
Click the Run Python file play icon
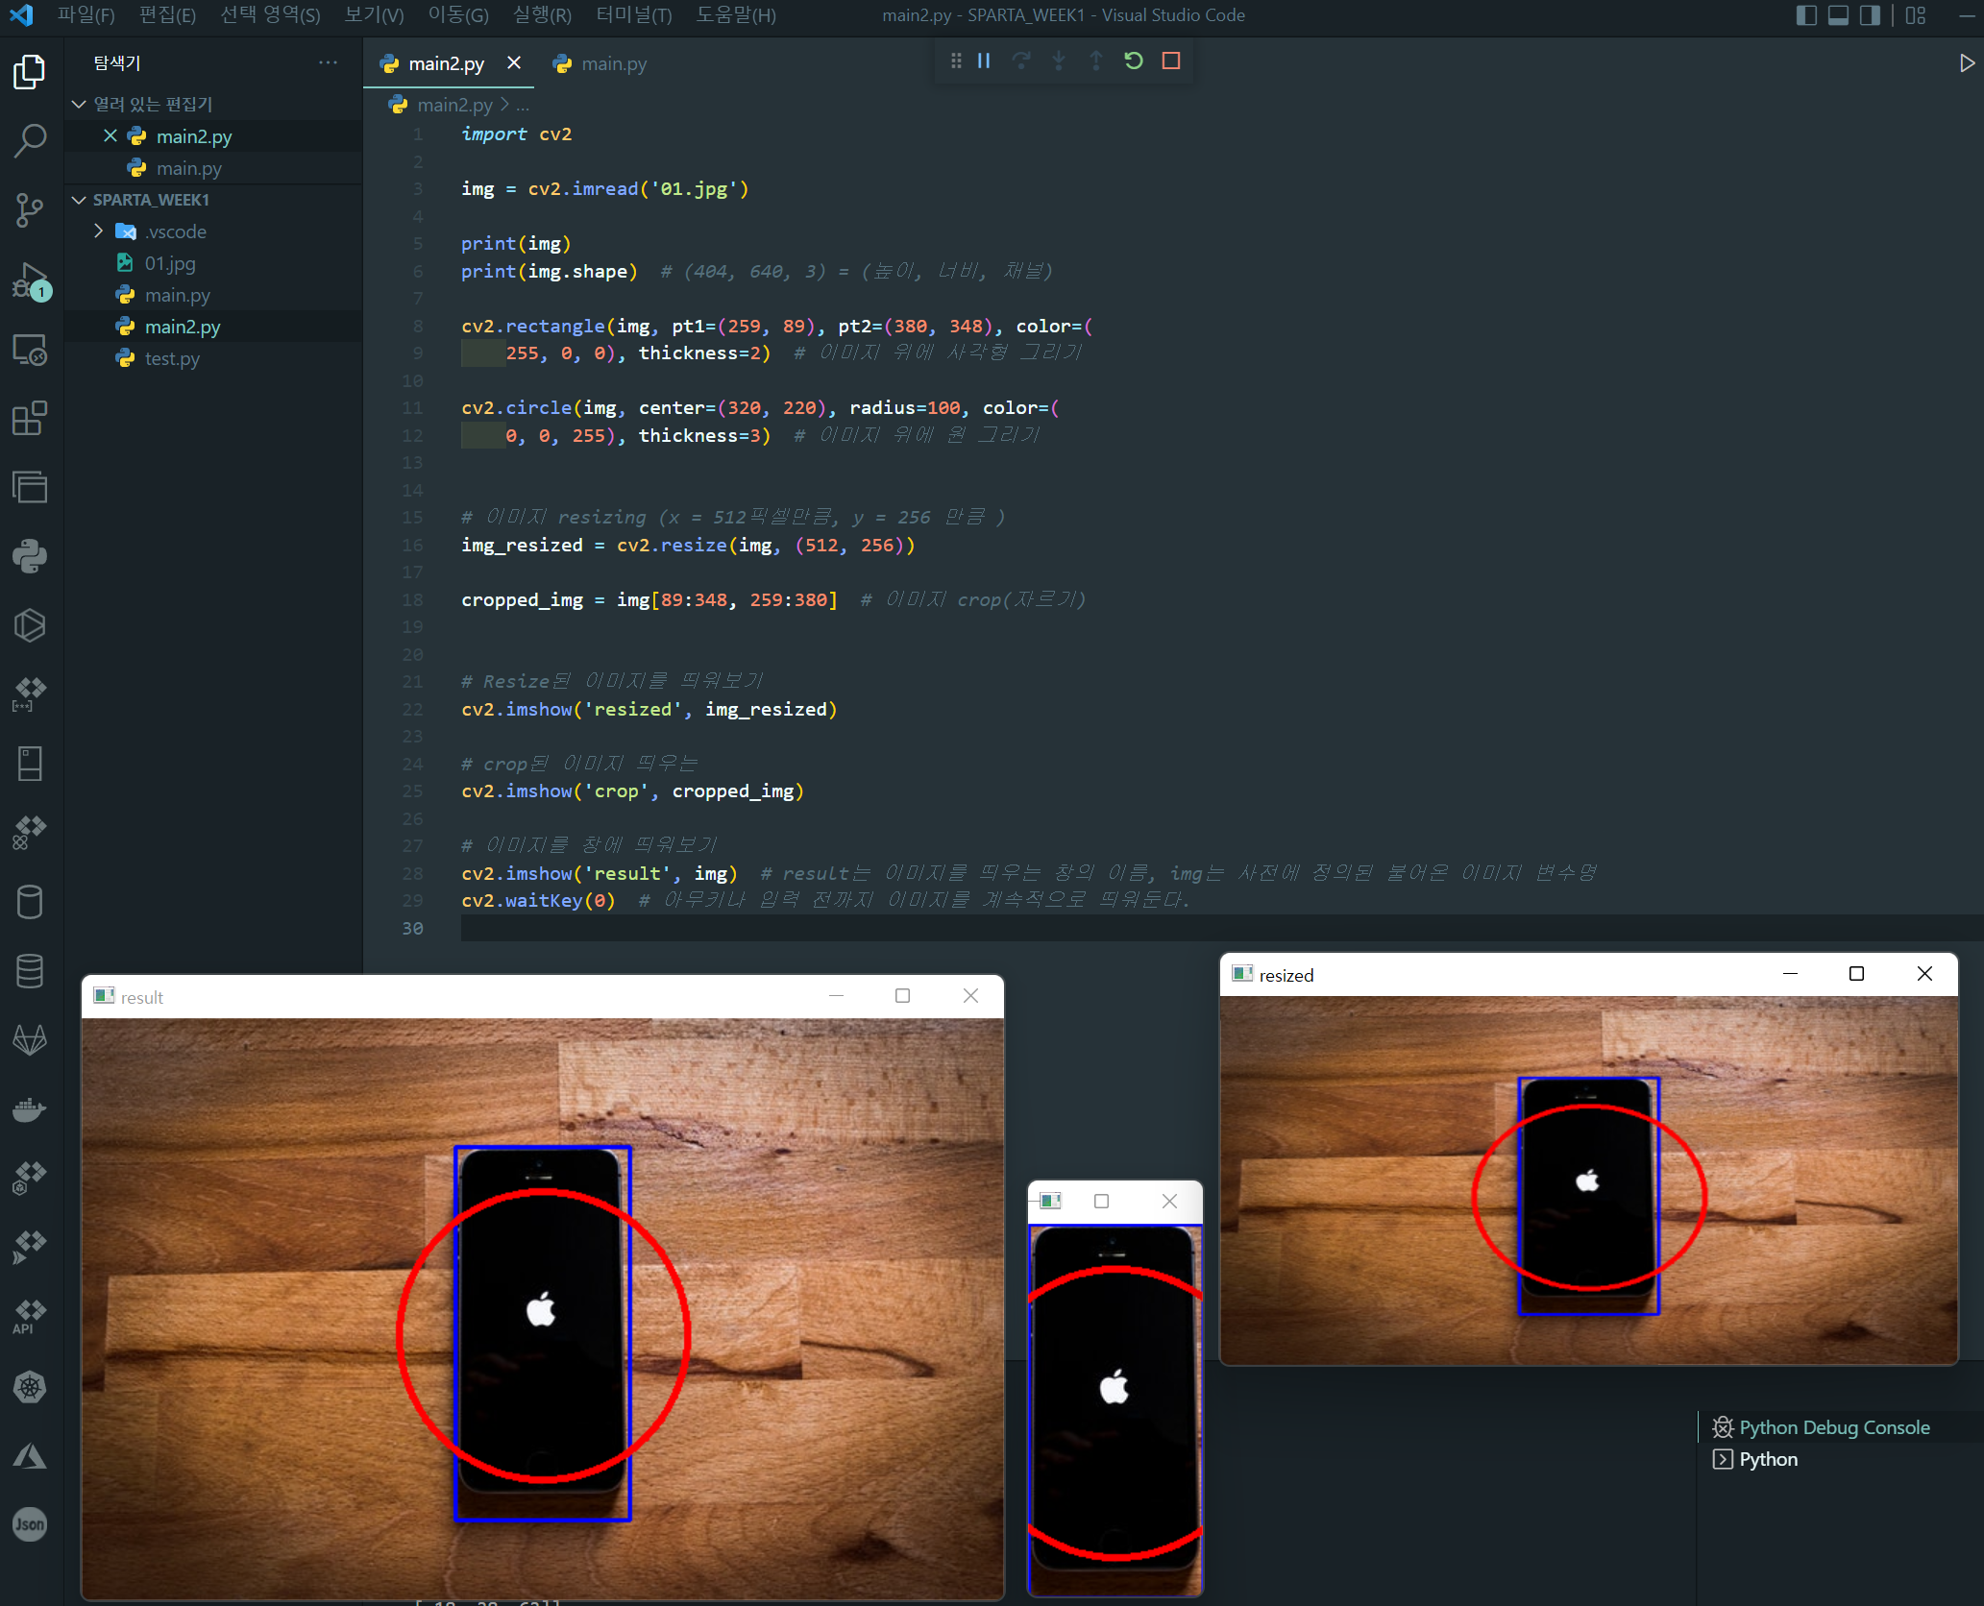[x=1966, y=63]
